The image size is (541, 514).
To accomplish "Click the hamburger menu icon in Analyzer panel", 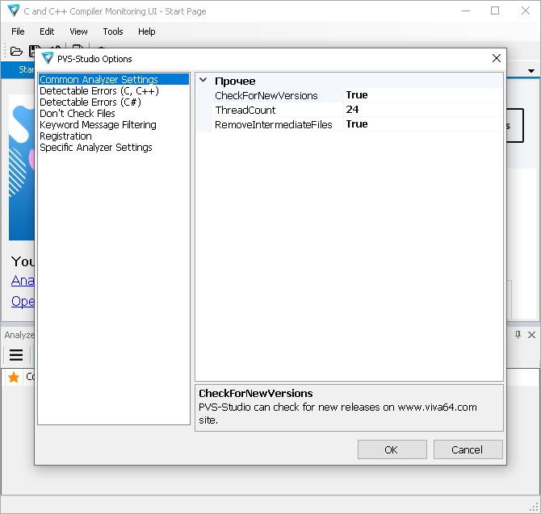I will [x=16, y=355].
